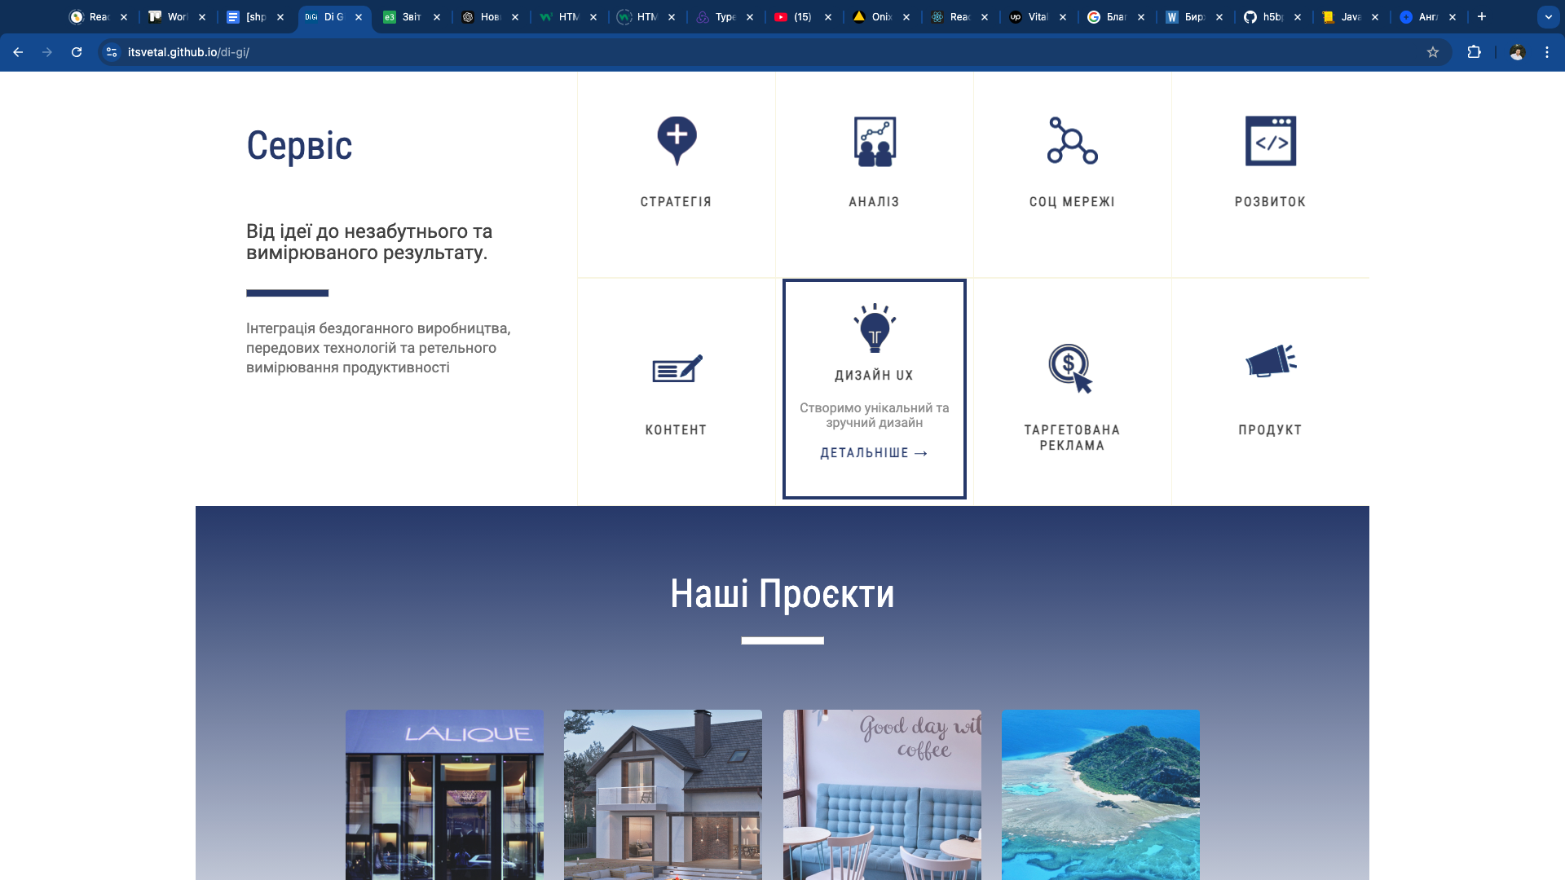Click the Стратегія label
The width and height of the screenshot is (1565, 880).
(676, 202)
